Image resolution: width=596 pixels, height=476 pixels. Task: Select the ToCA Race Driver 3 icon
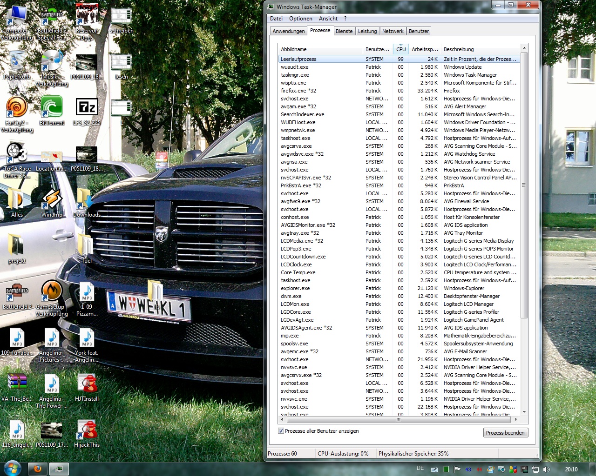click(17, 160)
